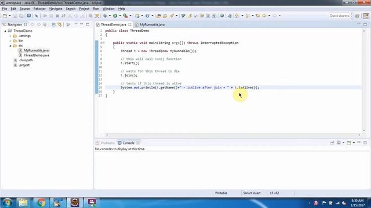Collapse the ThreadDemo project node
This screenshot has width=371, height=208.
(x=5, y=31)
